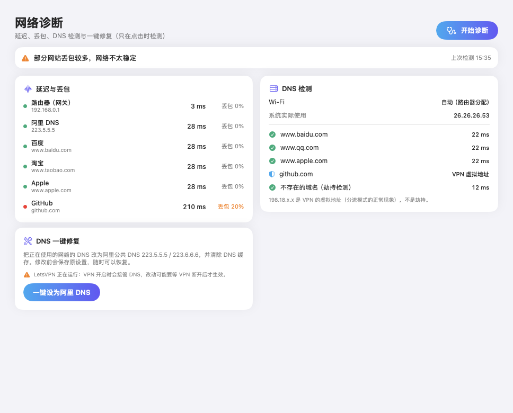513x413 pixels.
Task: Click the green status dot for 路由器（网关）
Action: pos(25,106)
